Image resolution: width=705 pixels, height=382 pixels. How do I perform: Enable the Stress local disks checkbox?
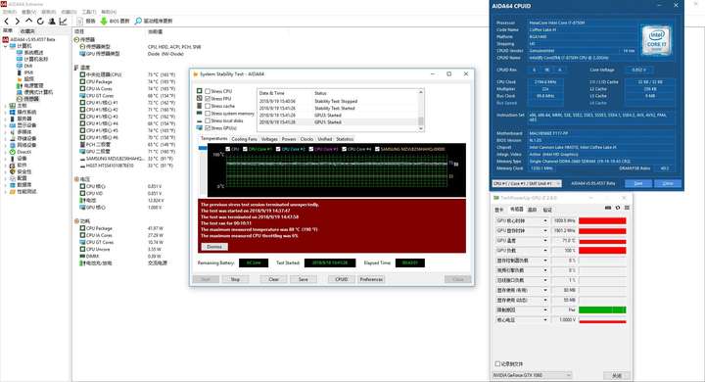208,120
